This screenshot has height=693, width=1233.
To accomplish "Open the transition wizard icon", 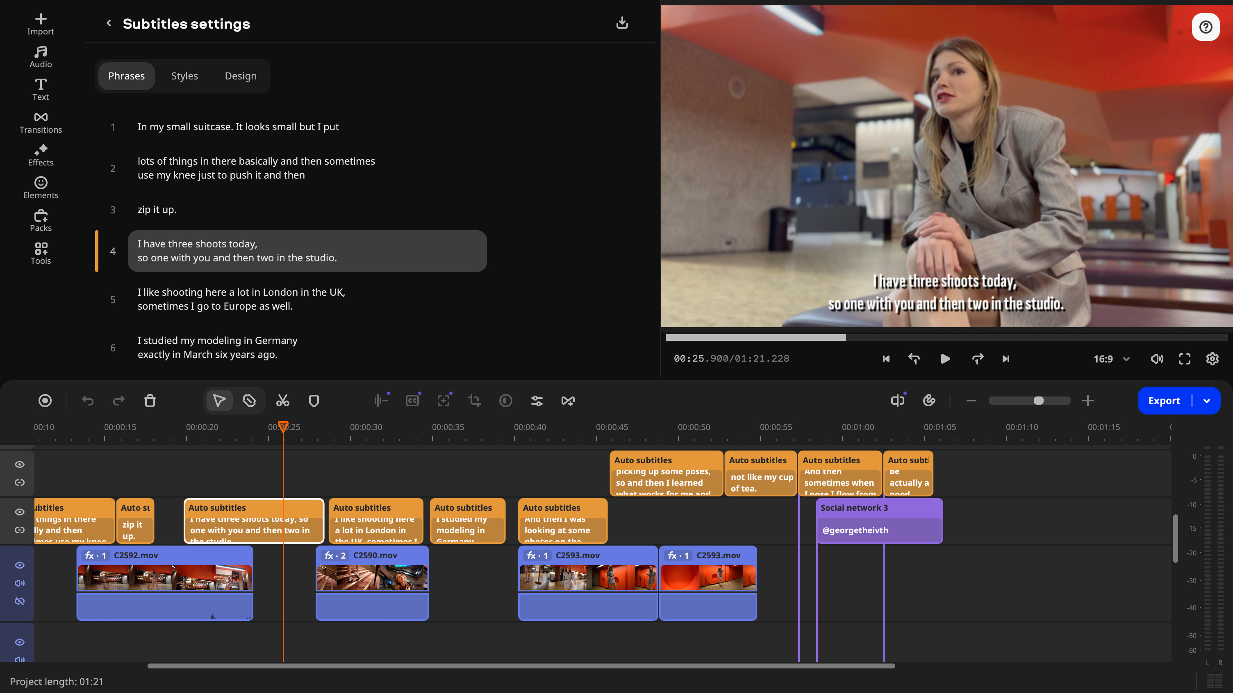I will tap(568, 401).
